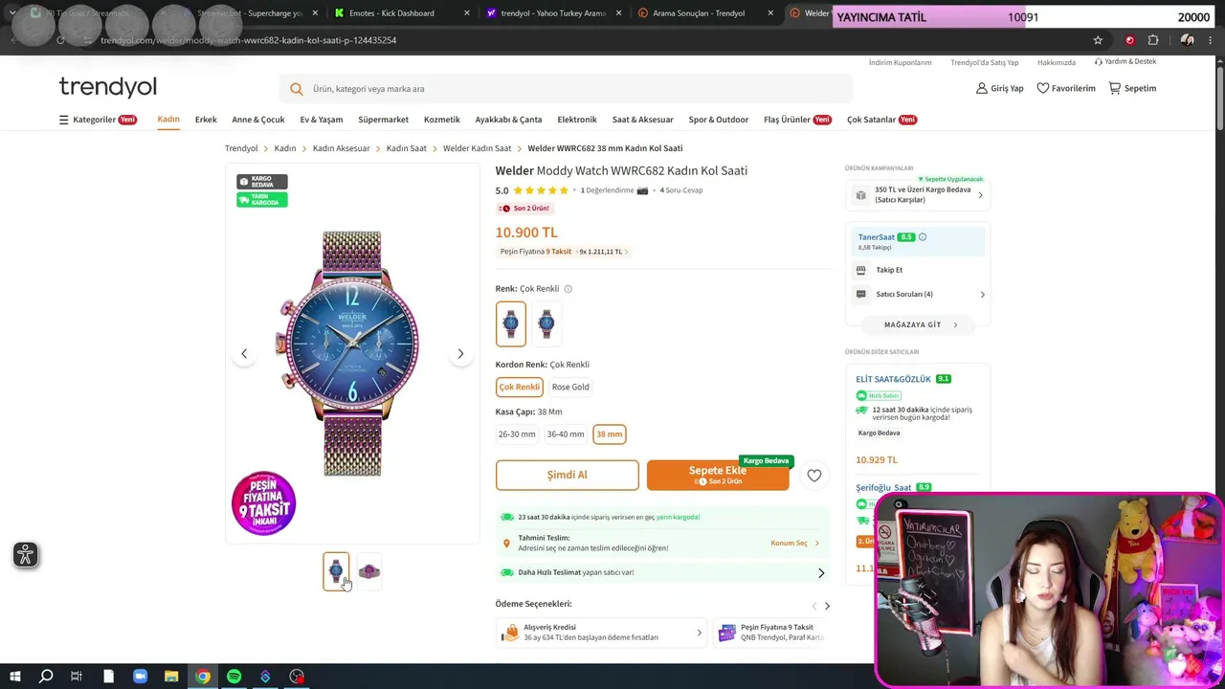Open the Saat & Aksesuar category tab
The width and height of the screenshot is (1225, 689).
643,120
